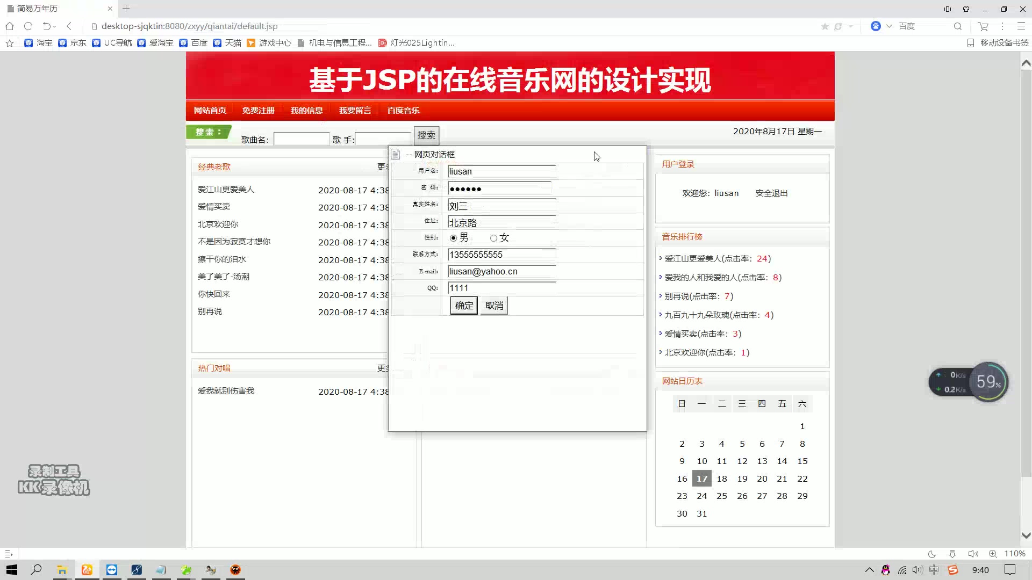This screenshot has width=1032, height=580.
Task: Click the search magnifier in browser toolbar
Action: pos(958,26)
